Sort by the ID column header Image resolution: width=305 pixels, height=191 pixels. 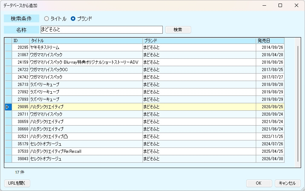click(x=21, y=41)
